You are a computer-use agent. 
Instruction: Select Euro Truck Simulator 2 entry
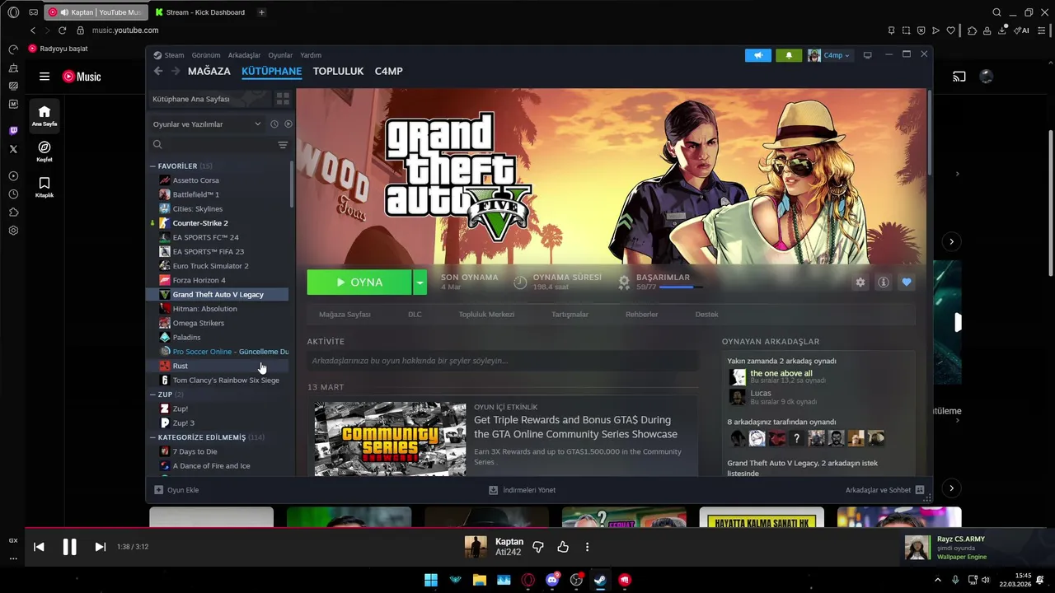click(x=210, y=266)
